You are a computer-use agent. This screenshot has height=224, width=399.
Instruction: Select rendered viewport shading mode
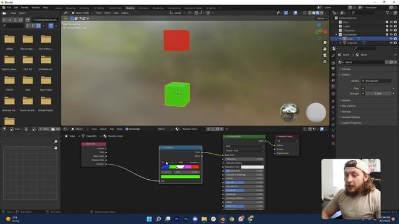(x=322, y=13)
